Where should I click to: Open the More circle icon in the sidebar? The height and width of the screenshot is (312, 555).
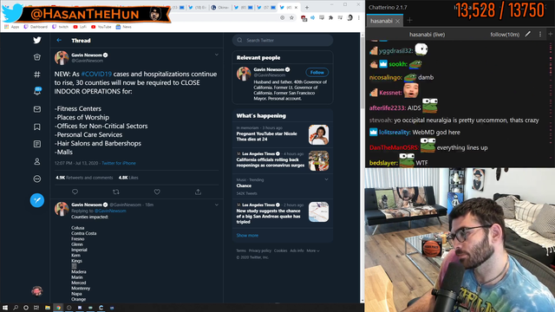37,179
